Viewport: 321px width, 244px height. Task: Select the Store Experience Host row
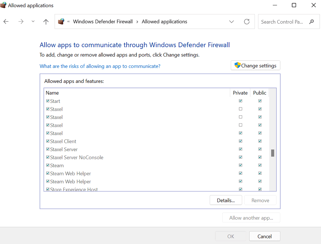pyautogui.click(x=157, y=189)
